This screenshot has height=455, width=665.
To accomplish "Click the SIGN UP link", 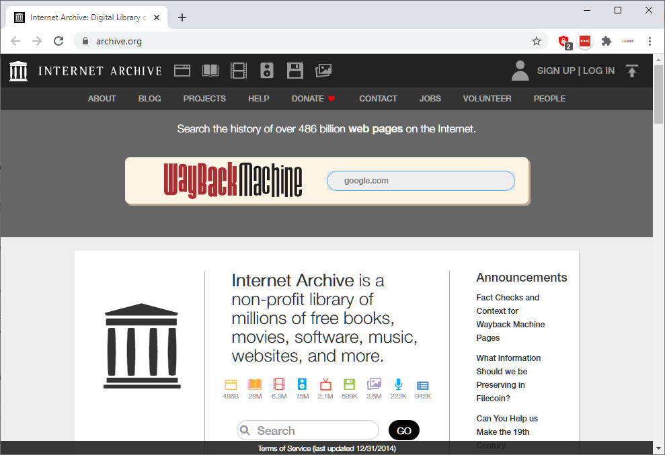I will point(556,71).
